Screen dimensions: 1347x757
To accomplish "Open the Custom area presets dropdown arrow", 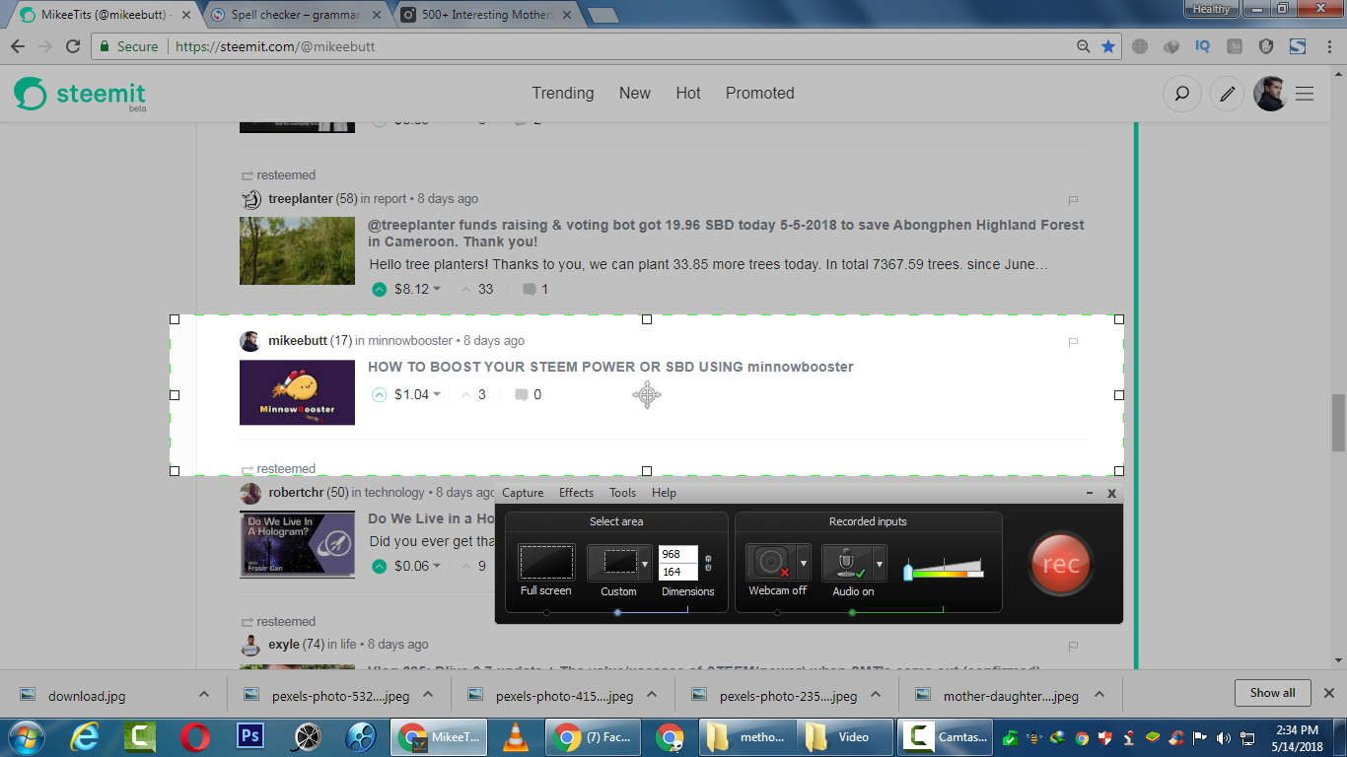I will tap(645, 564).
